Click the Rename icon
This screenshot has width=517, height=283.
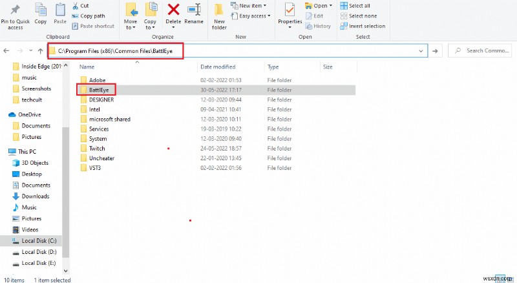(x=194, y=10)
